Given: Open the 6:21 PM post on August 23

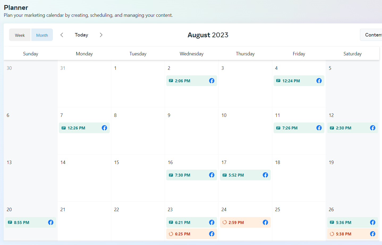Looking at the screenshot, I should point(192,222).
